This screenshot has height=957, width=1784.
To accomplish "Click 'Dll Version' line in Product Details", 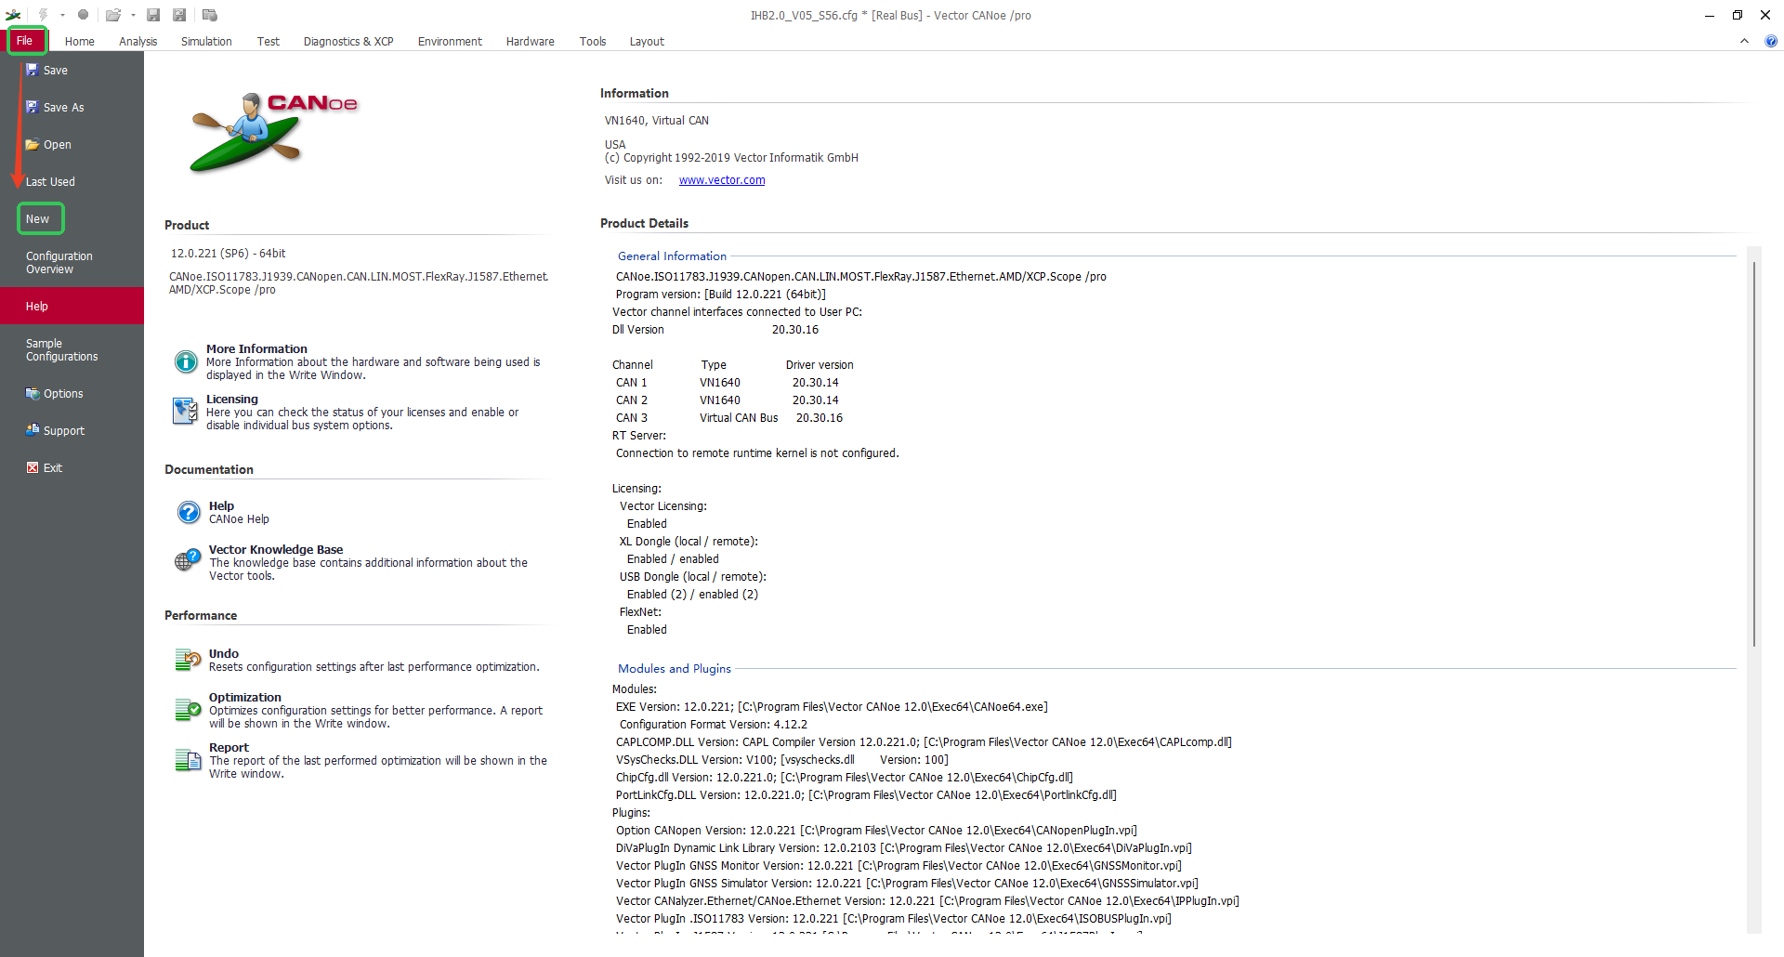I will point(715,330).
